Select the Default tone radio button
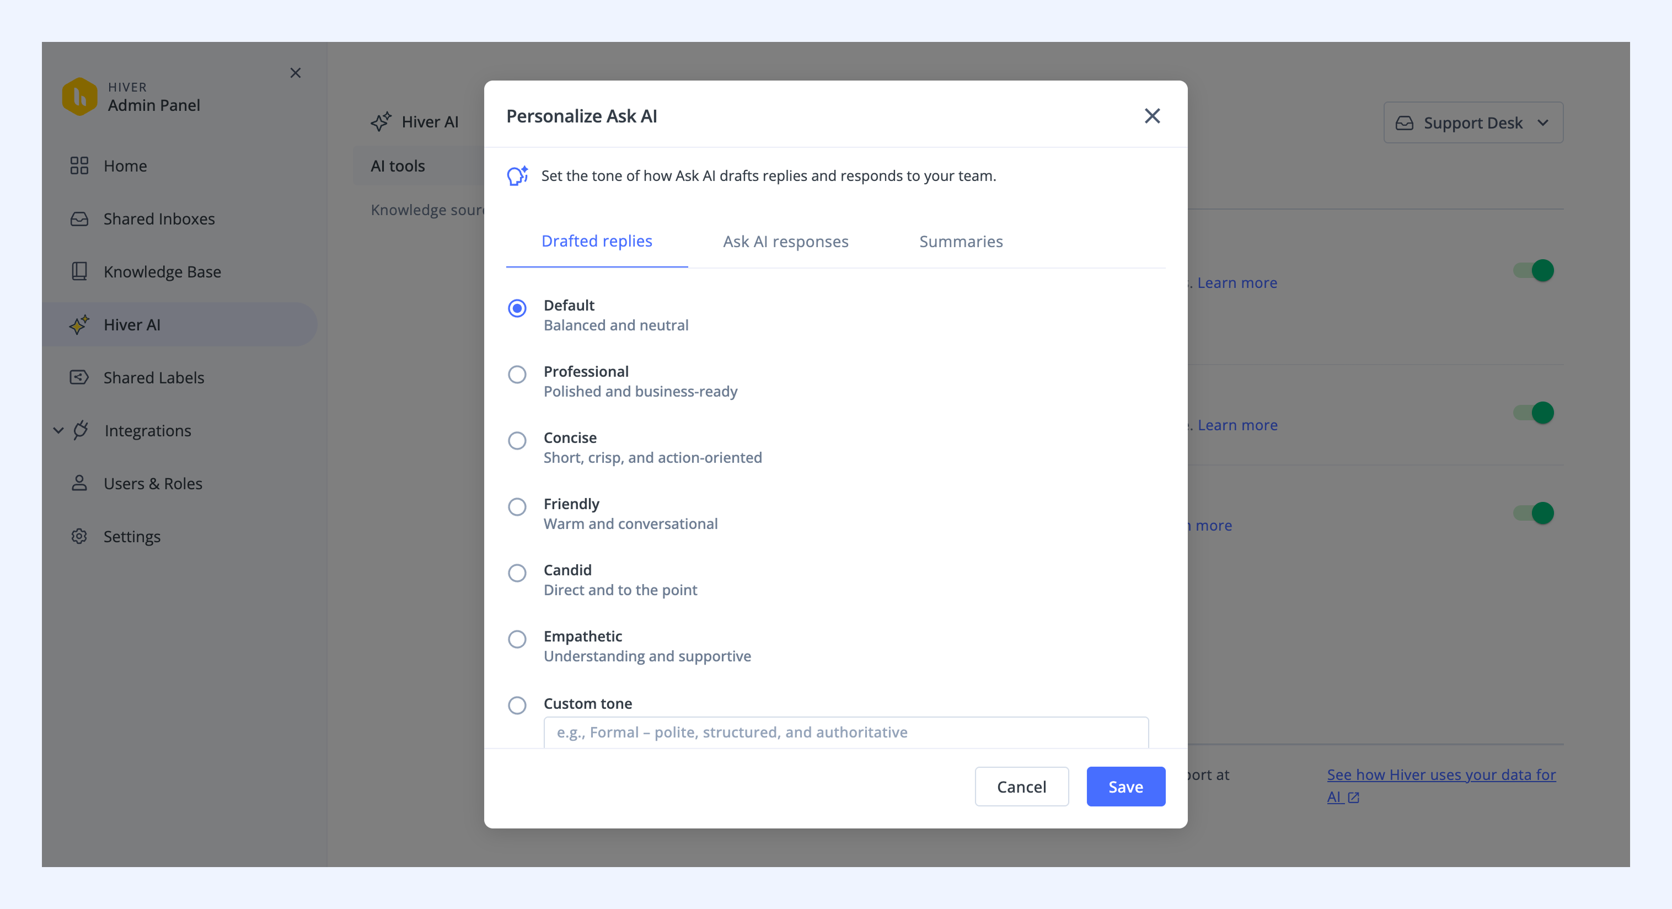The image size is (1672, 909). pyautogui.click(x=517, y=308)
